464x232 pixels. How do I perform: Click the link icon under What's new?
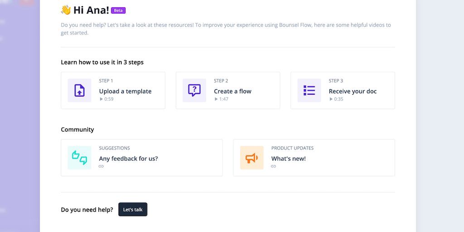tap(273, 166)
